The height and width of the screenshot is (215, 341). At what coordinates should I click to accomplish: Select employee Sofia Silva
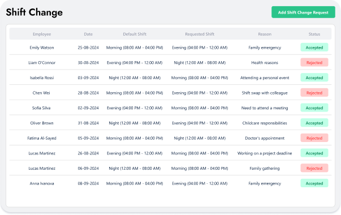[x=41, y=108]
